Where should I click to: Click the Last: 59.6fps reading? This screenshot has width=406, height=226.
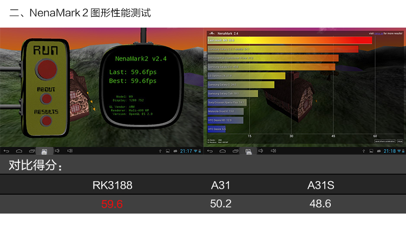click(x=133, y=72)
